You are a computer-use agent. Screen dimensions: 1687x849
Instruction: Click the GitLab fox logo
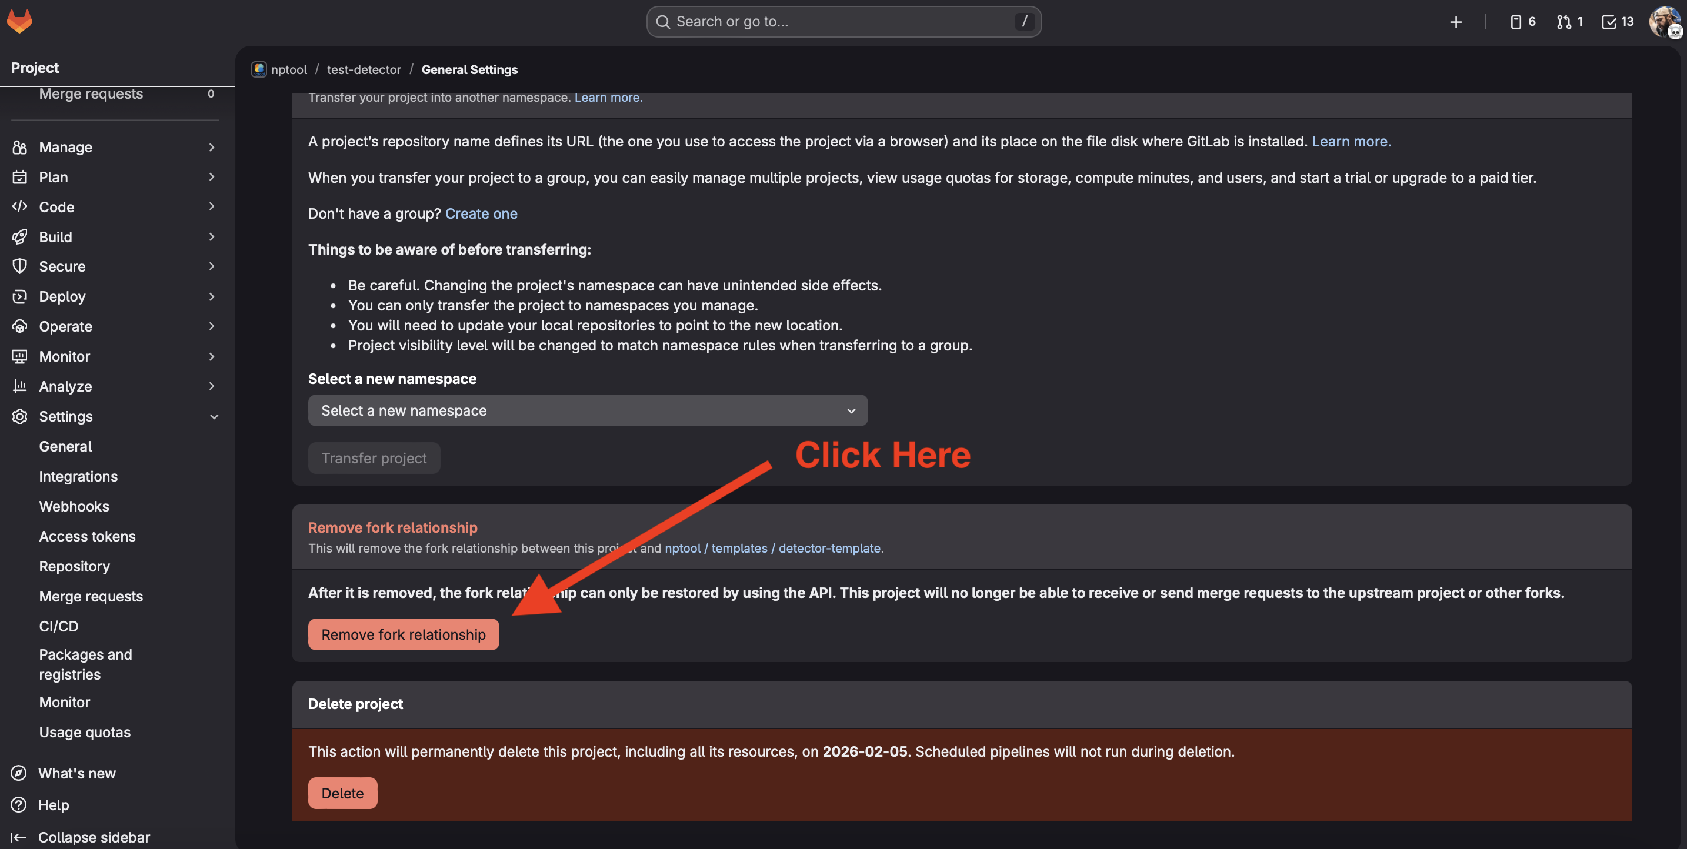19,21
